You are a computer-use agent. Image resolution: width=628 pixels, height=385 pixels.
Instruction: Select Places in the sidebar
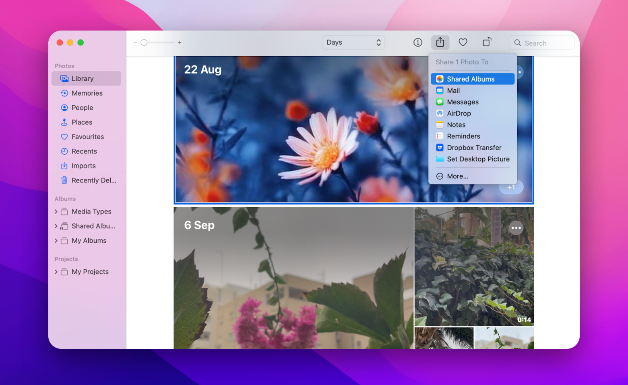coord(81,122)
